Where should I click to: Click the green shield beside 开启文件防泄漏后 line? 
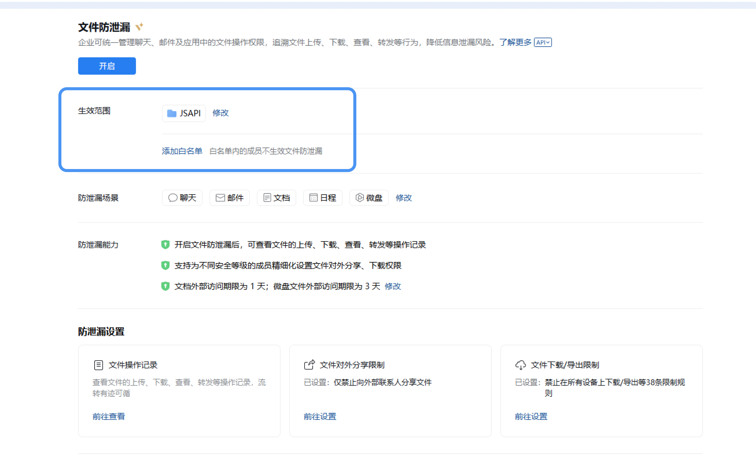tap(166, 245)
